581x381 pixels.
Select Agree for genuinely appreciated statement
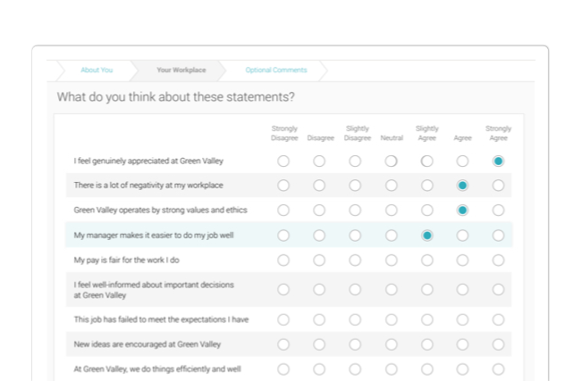click(x=462, y=161)
